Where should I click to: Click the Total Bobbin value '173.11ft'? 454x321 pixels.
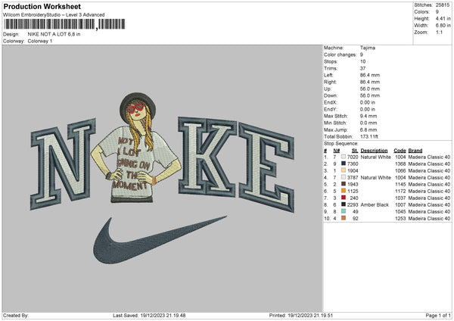[369, 136]
